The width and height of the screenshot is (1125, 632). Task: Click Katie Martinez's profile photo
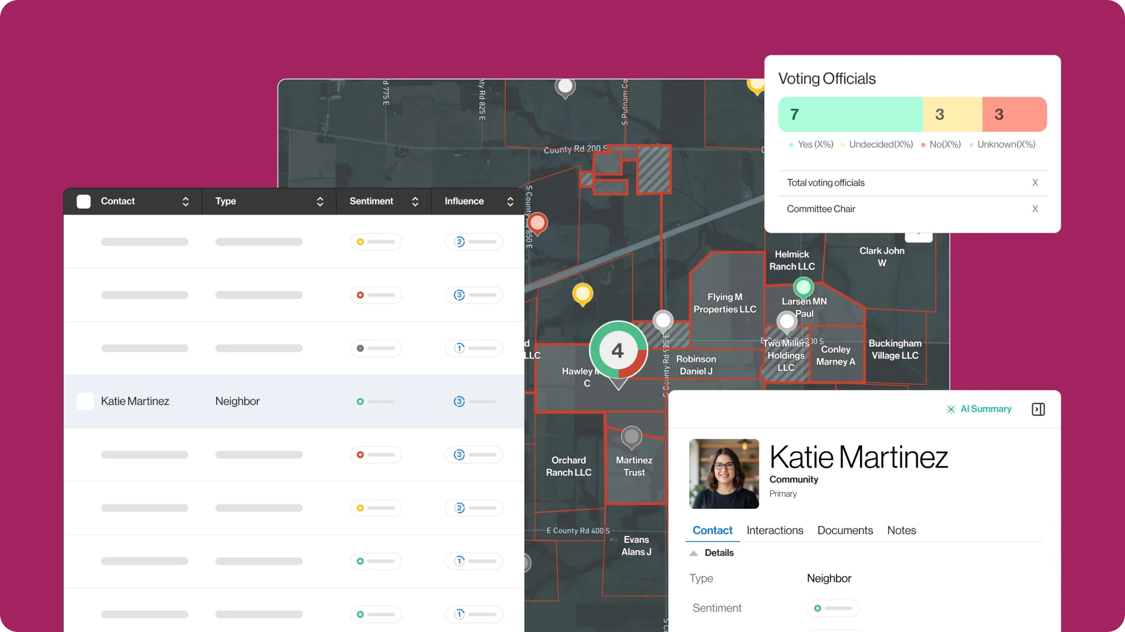coord(724,474)
